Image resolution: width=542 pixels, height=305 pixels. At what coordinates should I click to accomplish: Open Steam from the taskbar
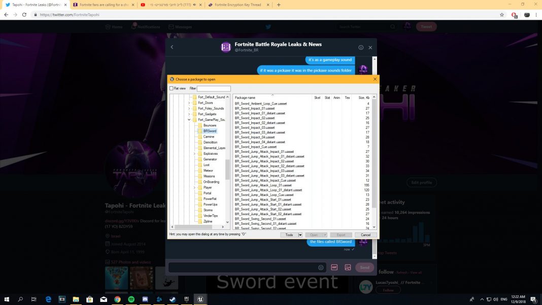[173, 299]
